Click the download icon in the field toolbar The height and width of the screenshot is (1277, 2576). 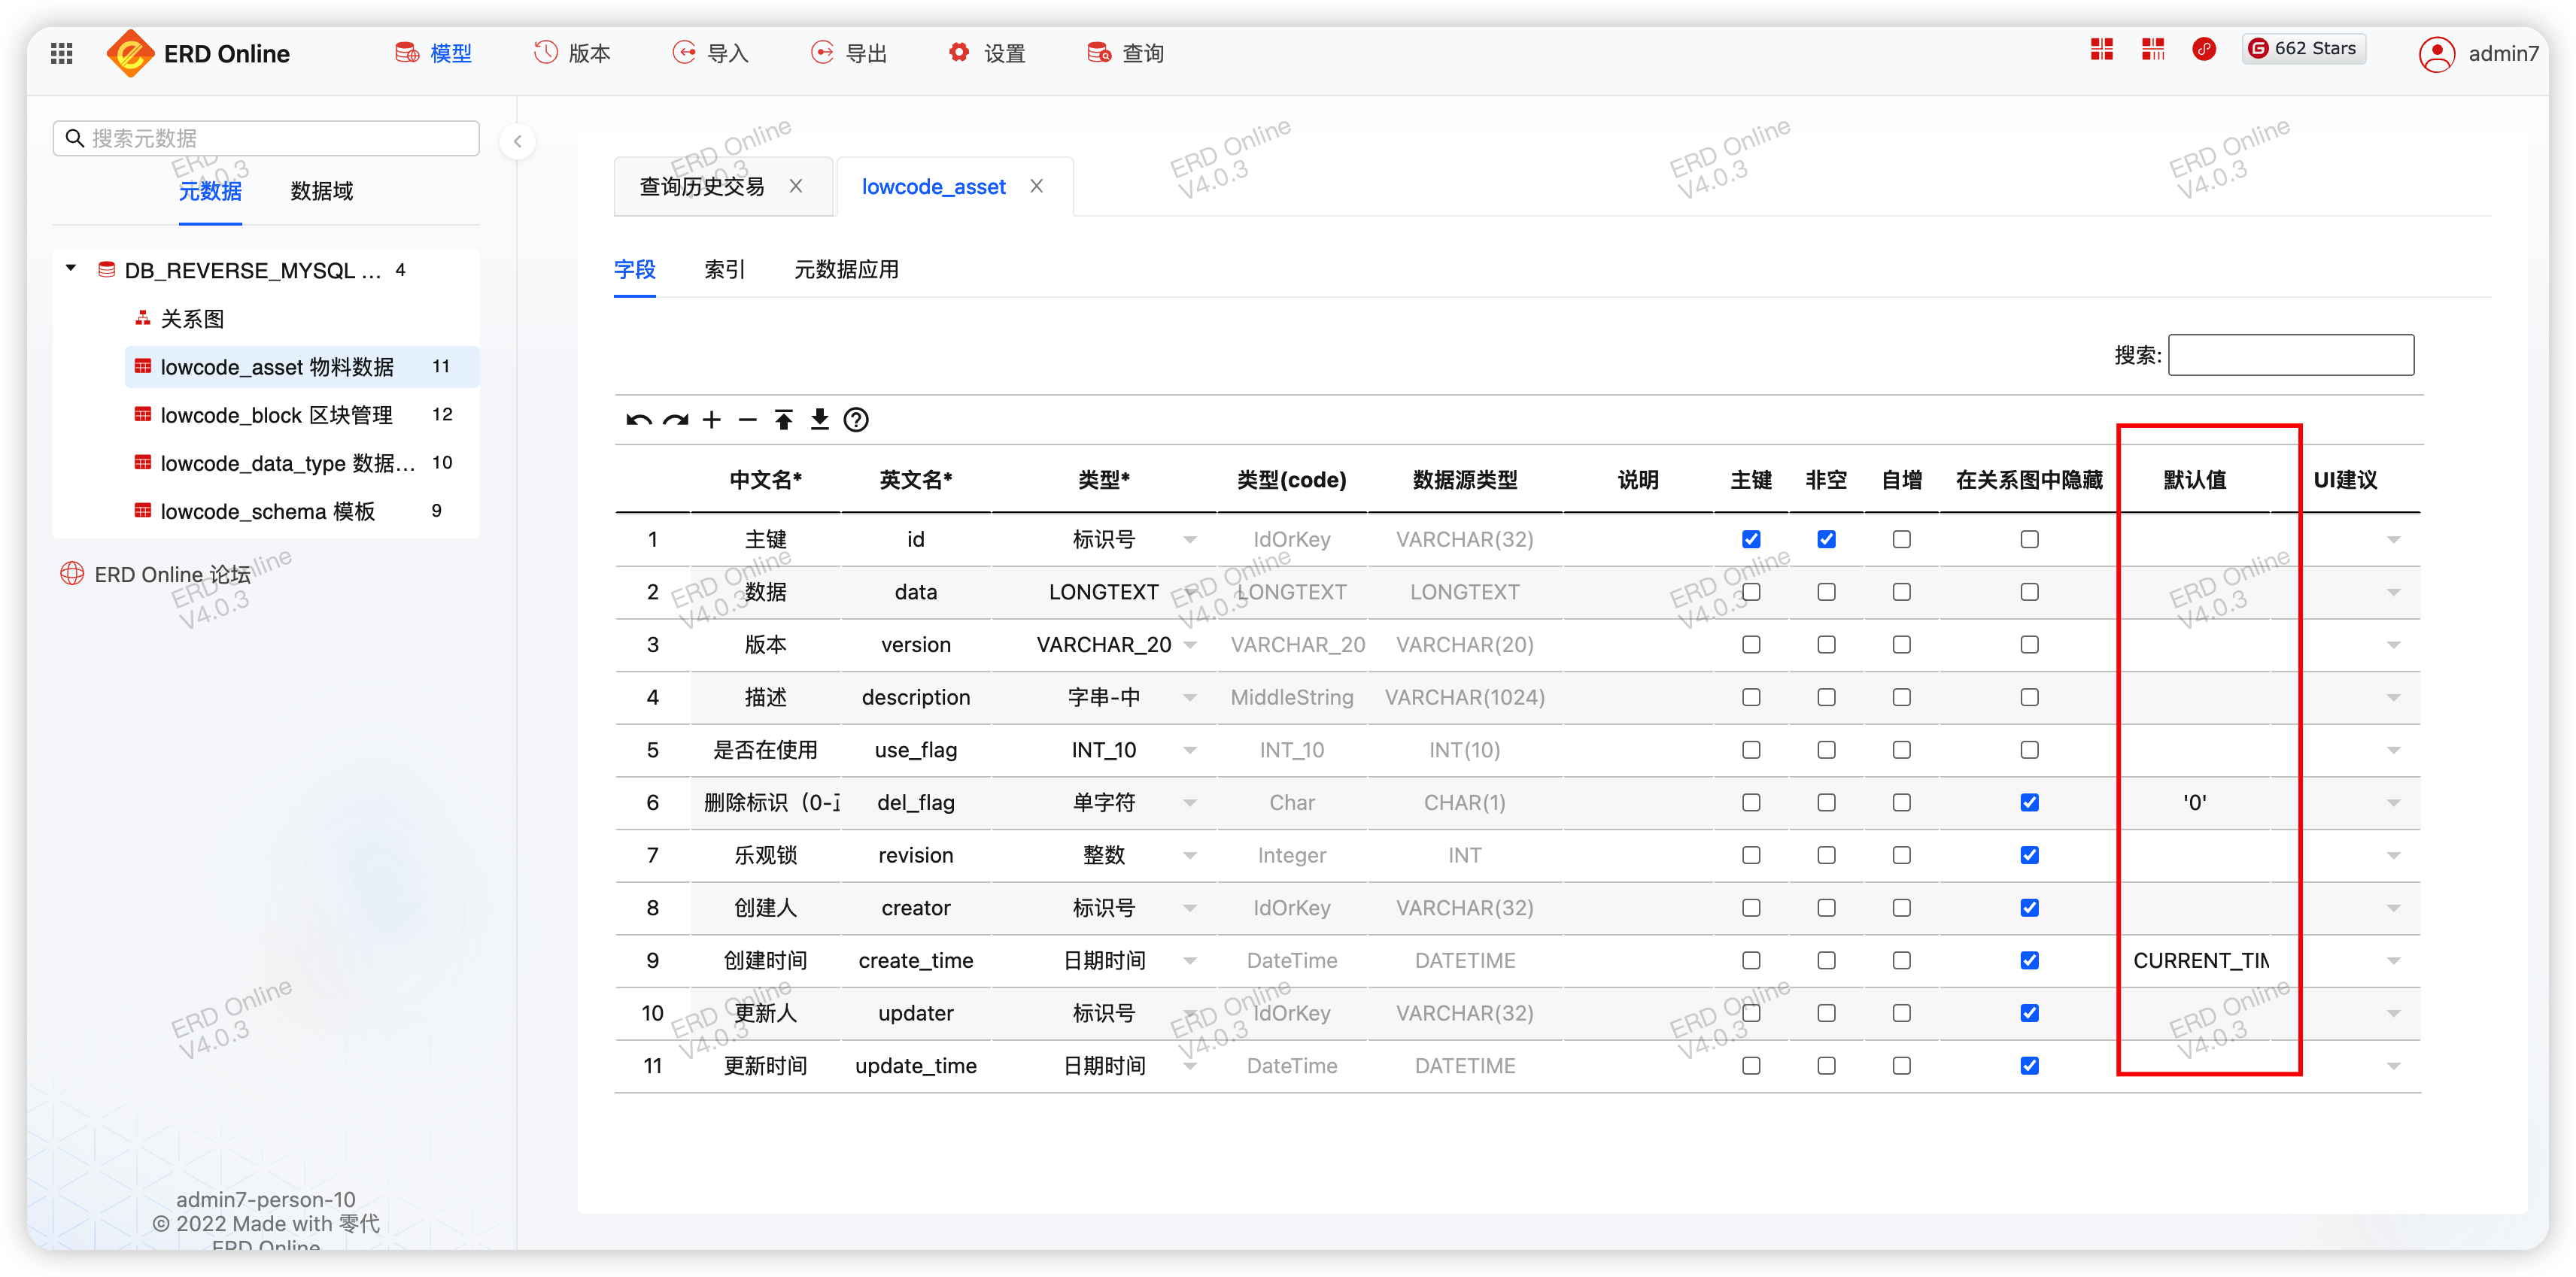(x=820, y=419)
